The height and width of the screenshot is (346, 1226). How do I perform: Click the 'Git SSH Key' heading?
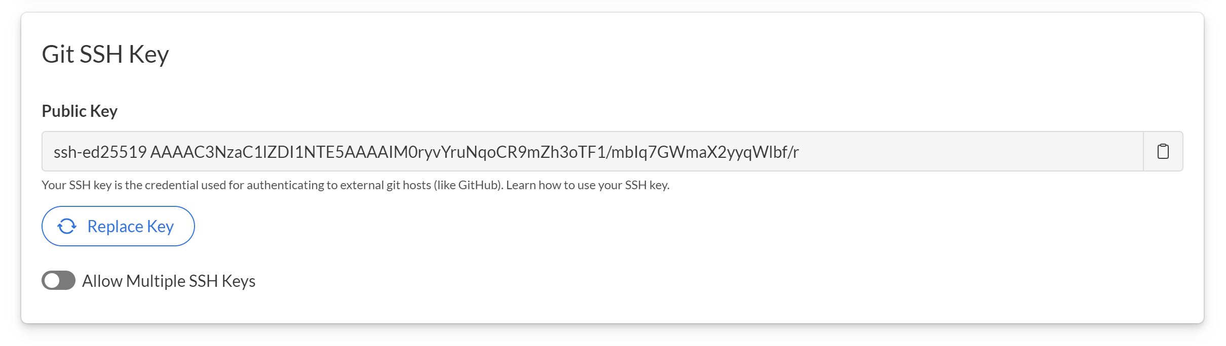coord(105,54)
